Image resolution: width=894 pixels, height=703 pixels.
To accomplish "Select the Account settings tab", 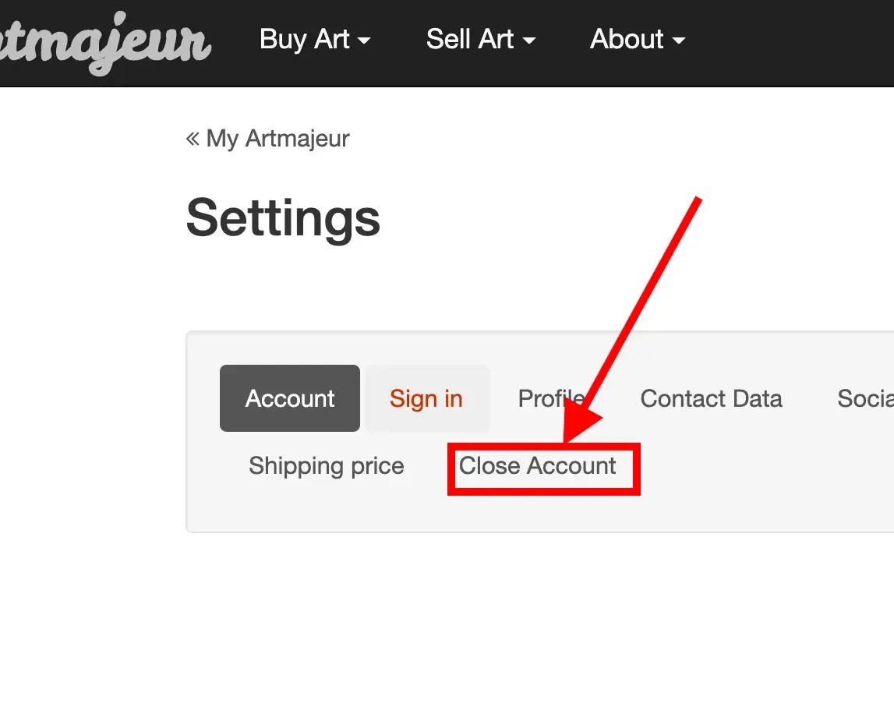I will click(290, 398).
